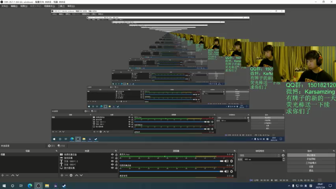Open Microsoft Edge from the taskbar
The image size is (336, 189).
click(x=30, y=186)
